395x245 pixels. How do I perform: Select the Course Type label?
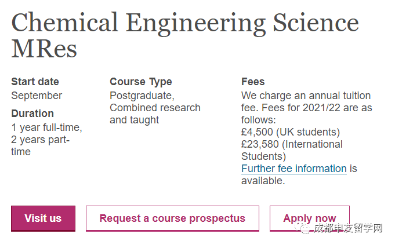141,82
